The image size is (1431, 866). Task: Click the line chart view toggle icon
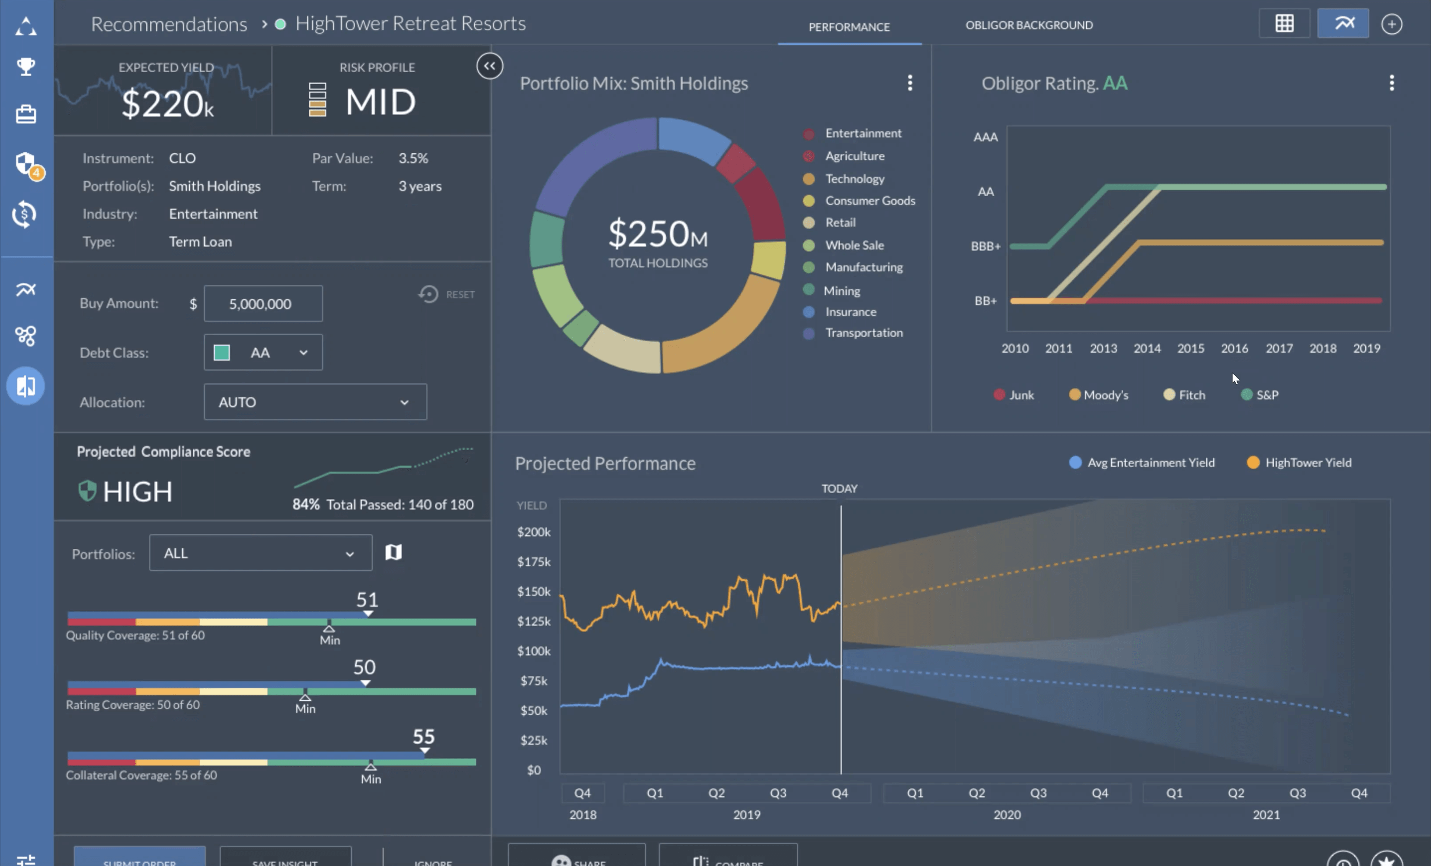(1342, 23)
